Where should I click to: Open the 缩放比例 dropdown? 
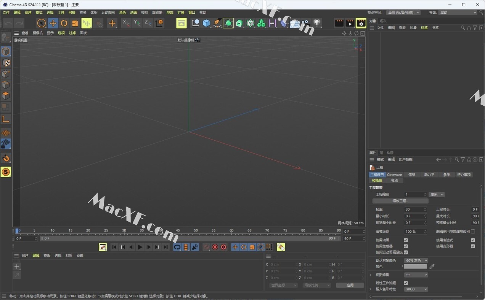tap(316, 285)
